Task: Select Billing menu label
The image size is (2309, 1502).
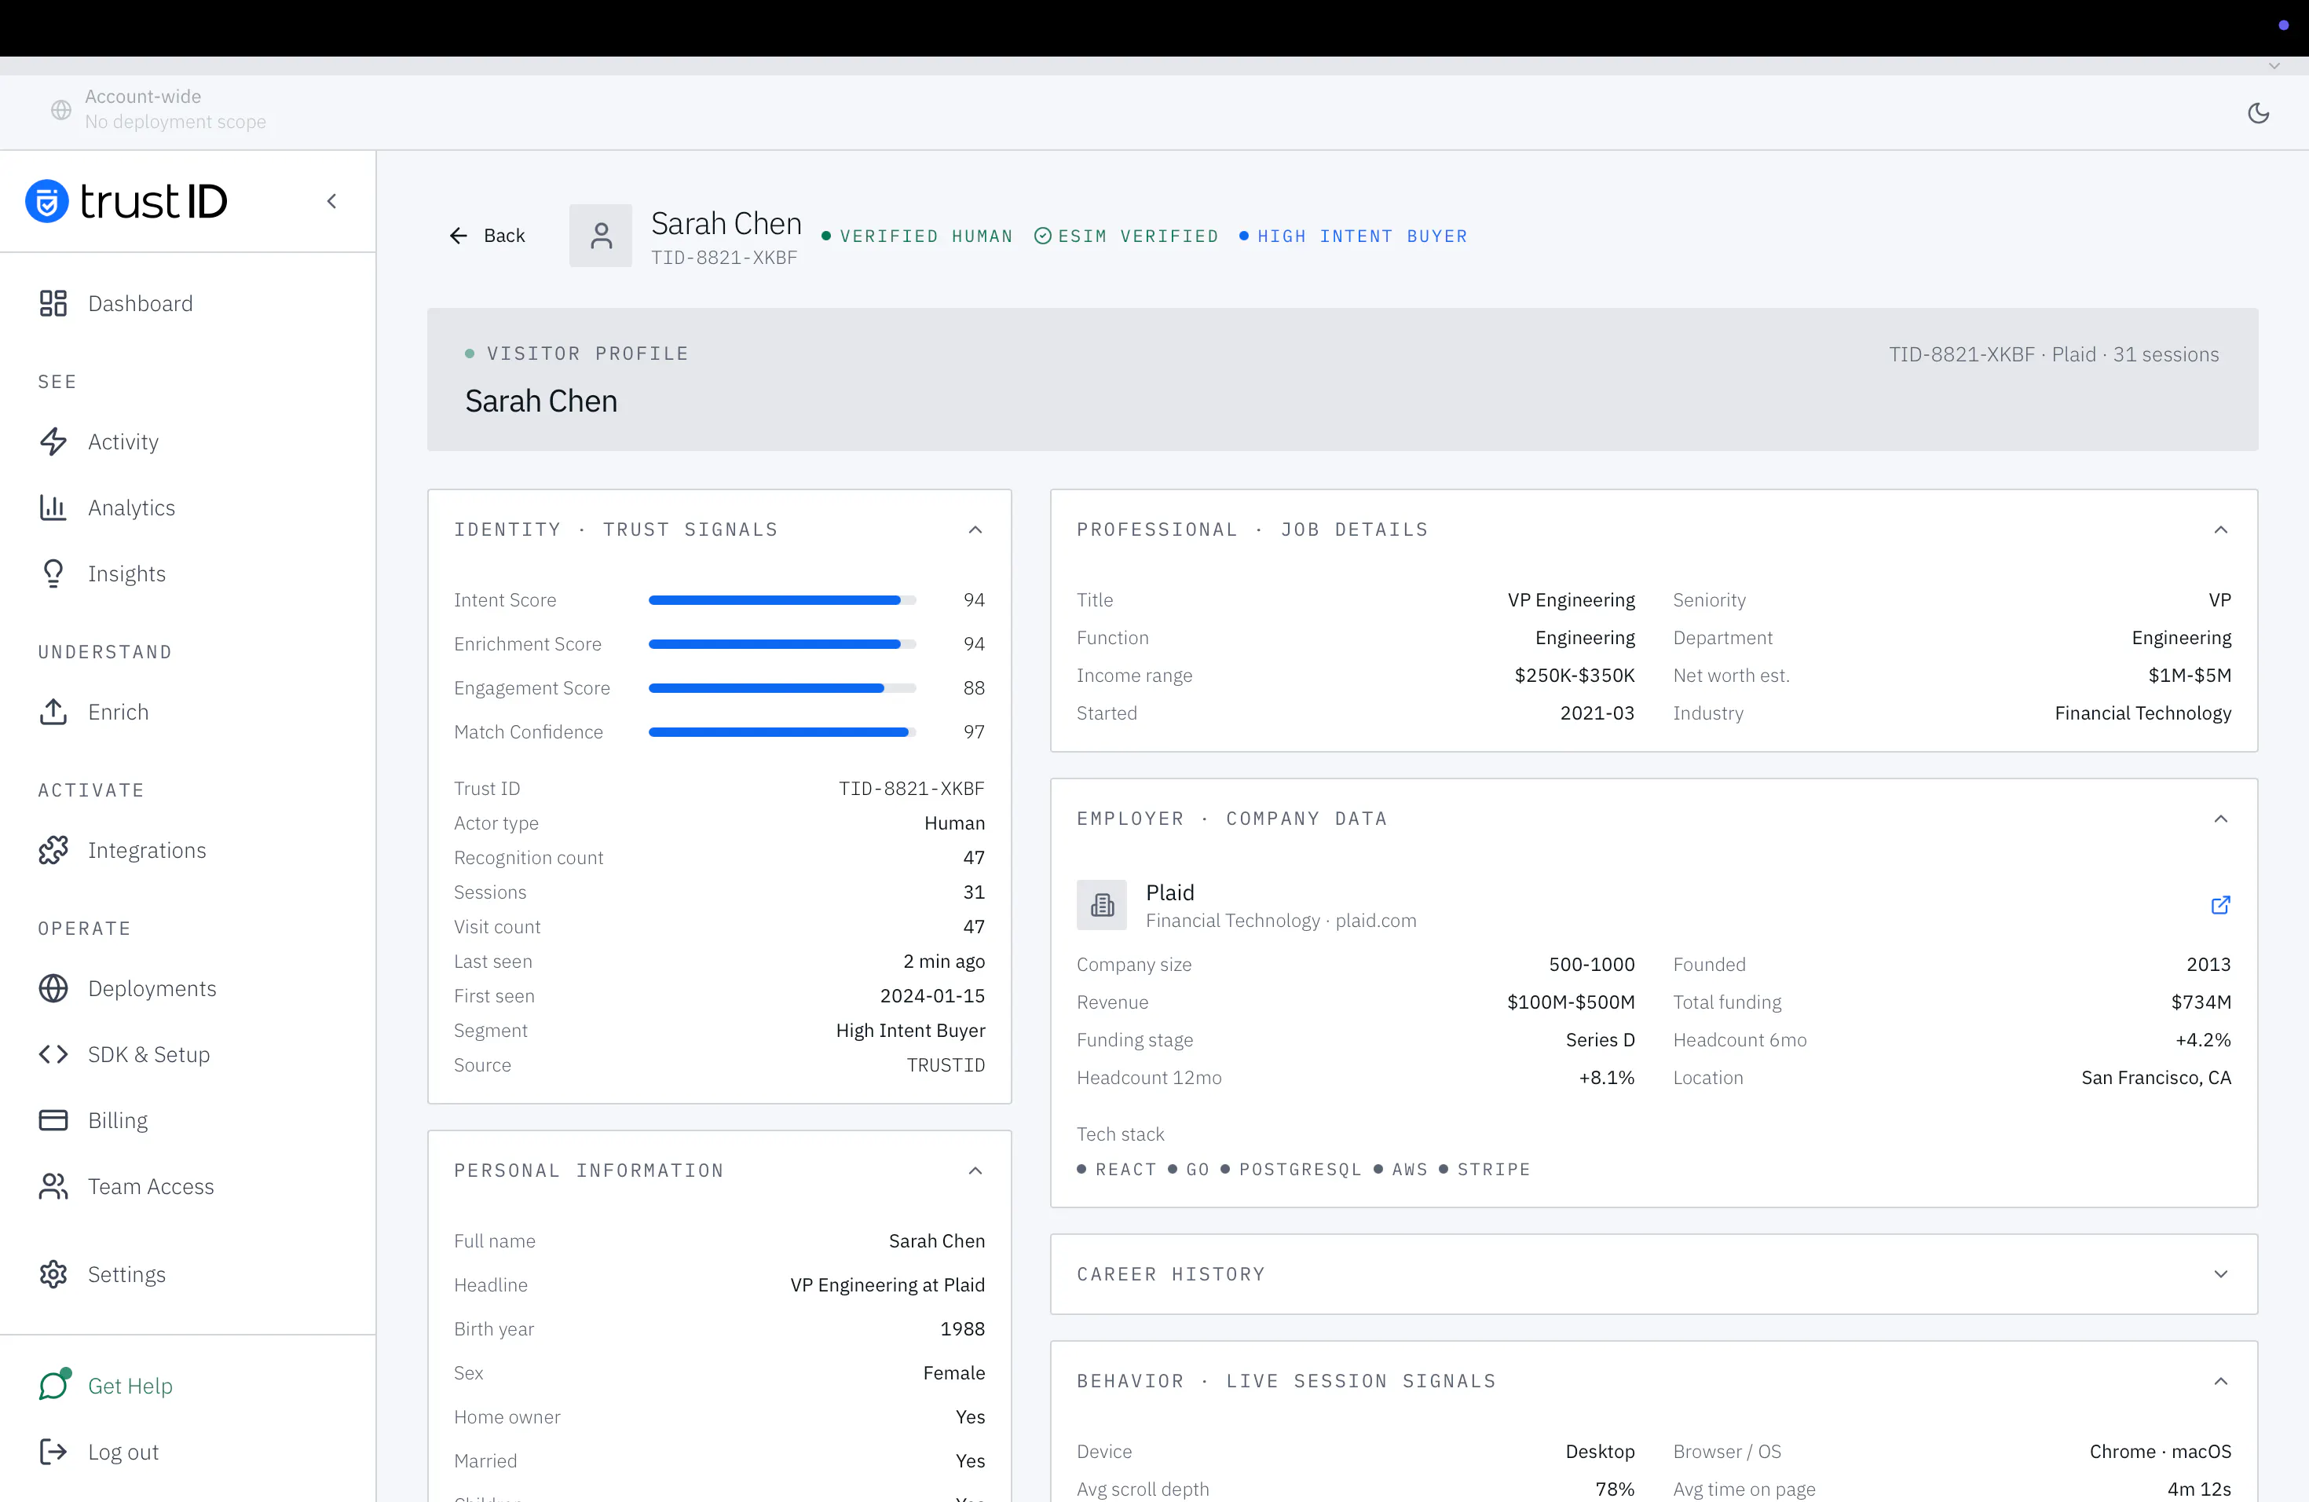Action: click(x=119, y=1121)
